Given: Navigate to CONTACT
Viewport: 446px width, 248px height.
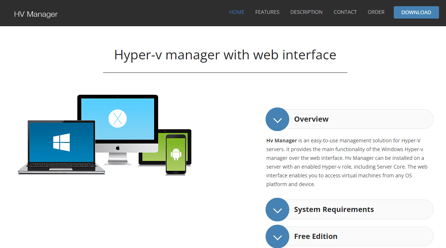Looking at the screenshot, I should 345,12.
